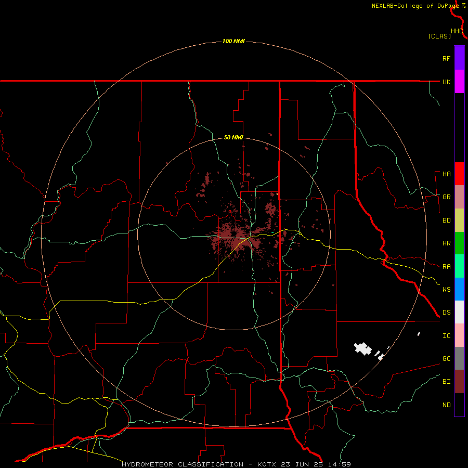Click the 'HYDROMETEOR CLASSIFICATION' title text
The width and height of the screenshot is (468, 468).
point(183,464)
